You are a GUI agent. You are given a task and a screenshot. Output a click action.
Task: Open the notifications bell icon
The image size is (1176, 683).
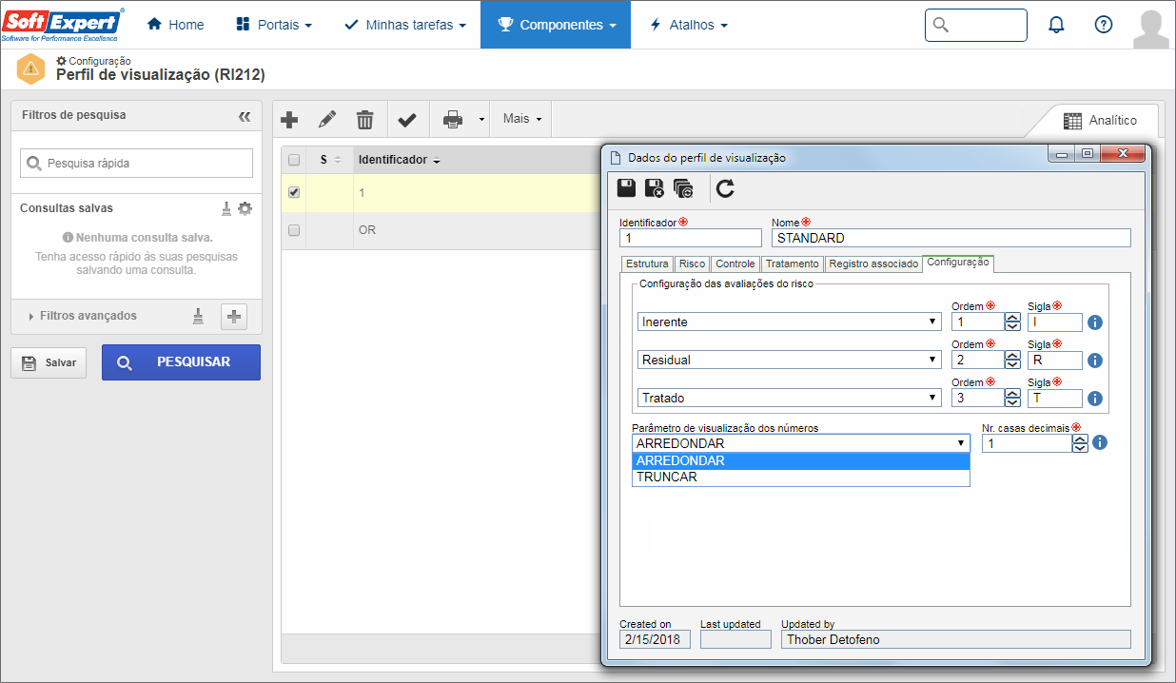1056,25
